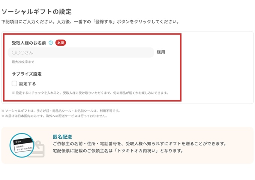The width and height of the screenshot is (255, 180).
Task: Click the instruction text mentioning 登録する button
Action: [x=90, y=22]
